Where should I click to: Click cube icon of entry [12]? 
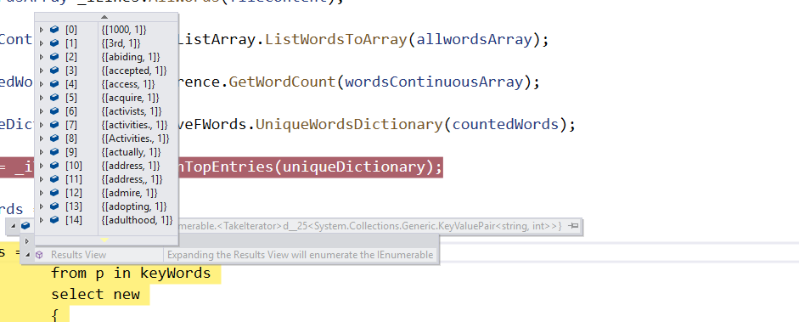pos(54,193)
